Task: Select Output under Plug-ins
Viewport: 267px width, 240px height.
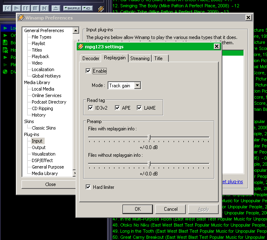Action: [39, 147]
